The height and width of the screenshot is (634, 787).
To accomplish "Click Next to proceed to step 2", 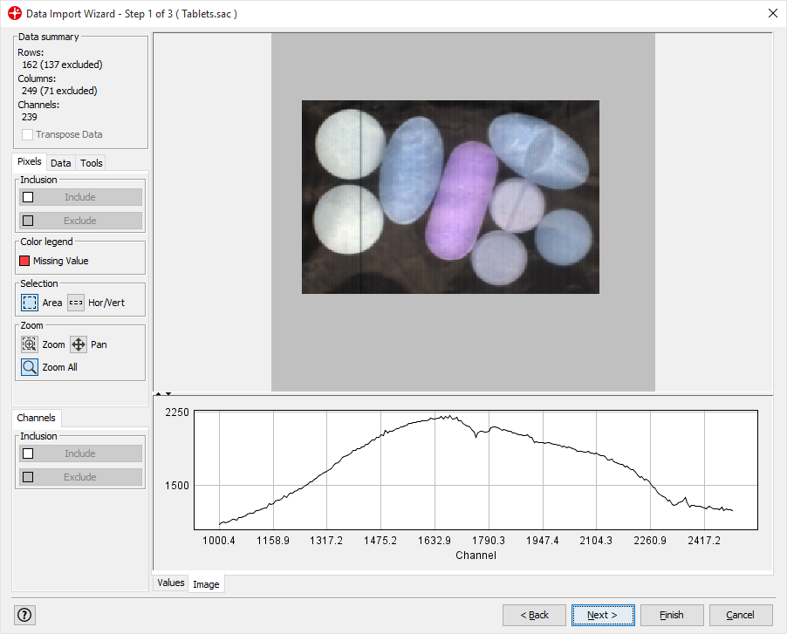I will (x=602, y=615).
